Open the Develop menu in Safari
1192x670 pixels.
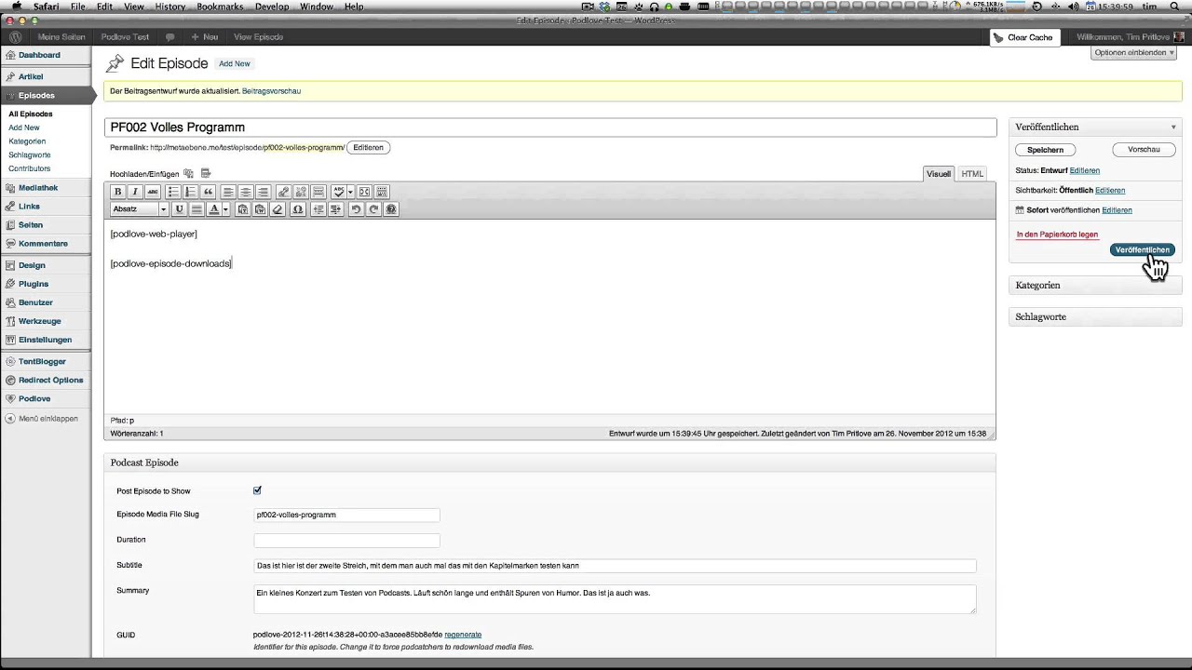point(272,7)
